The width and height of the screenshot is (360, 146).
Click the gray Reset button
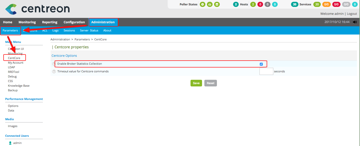point(211,83)
